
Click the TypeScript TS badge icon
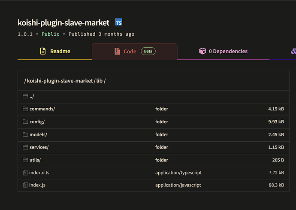[x=118, y=22]
